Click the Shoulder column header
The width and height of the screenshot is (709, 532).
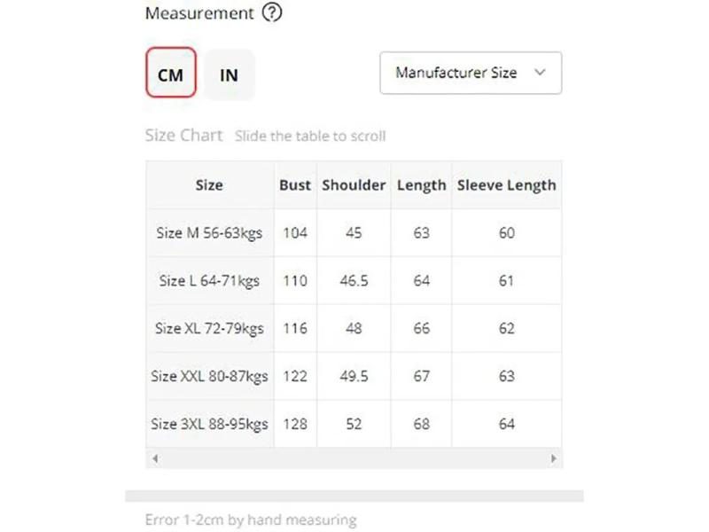point(354,185)
